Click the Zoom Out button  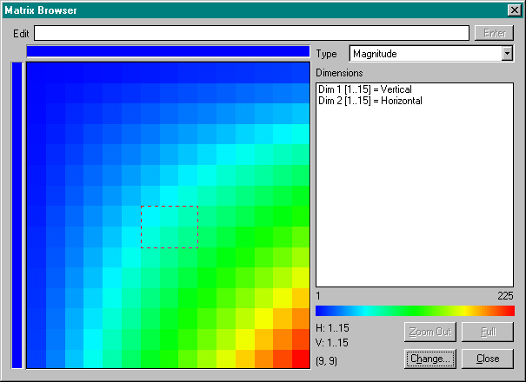[430, 332]
